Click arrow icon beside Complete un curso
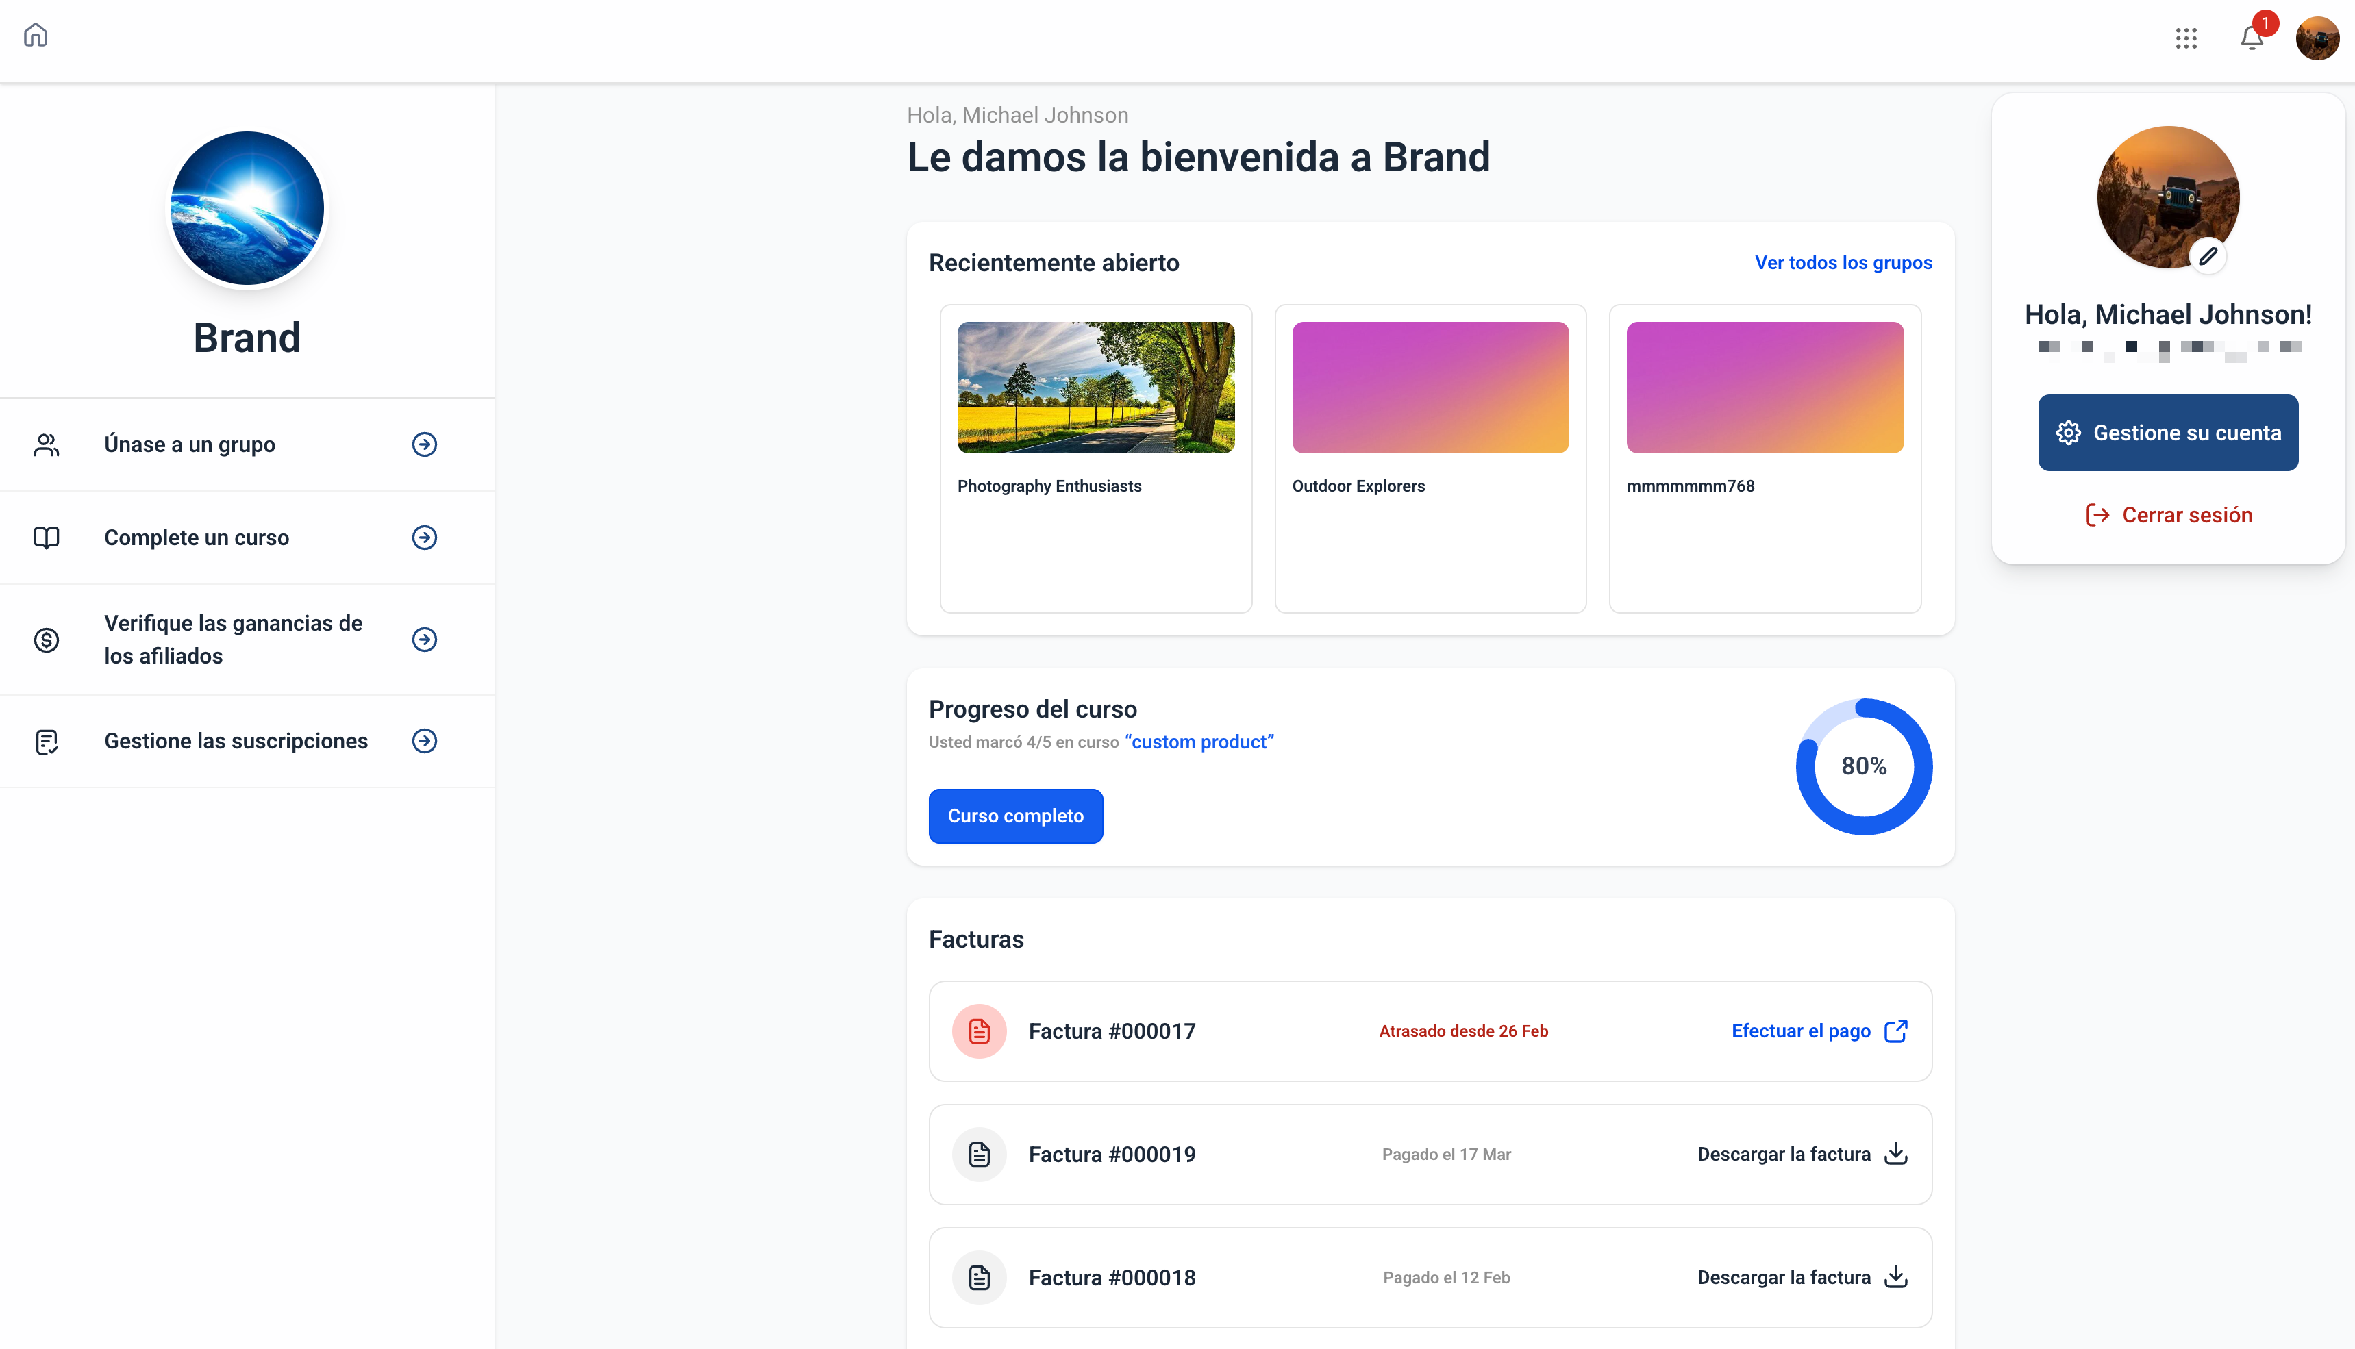The width and height of the screenshot is (2355, 1349). click(x=425, y=538)
